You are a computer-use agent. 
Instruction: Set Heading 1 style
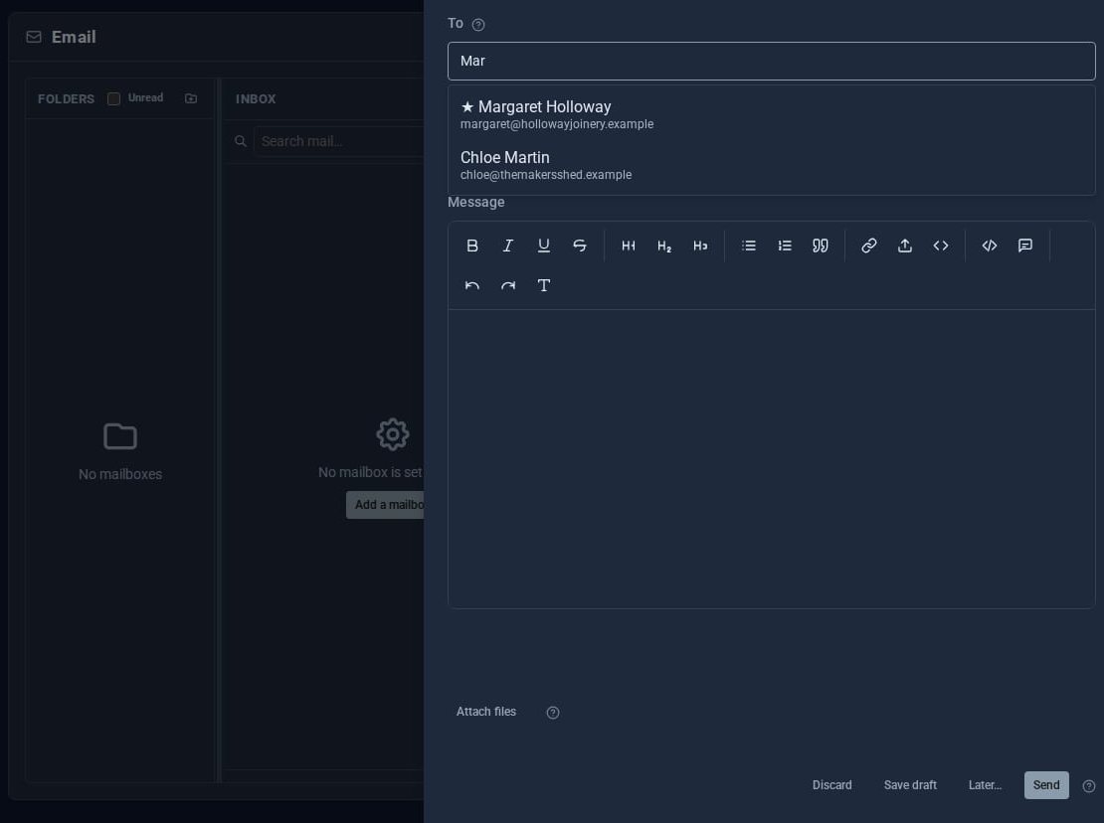[629, 246]
